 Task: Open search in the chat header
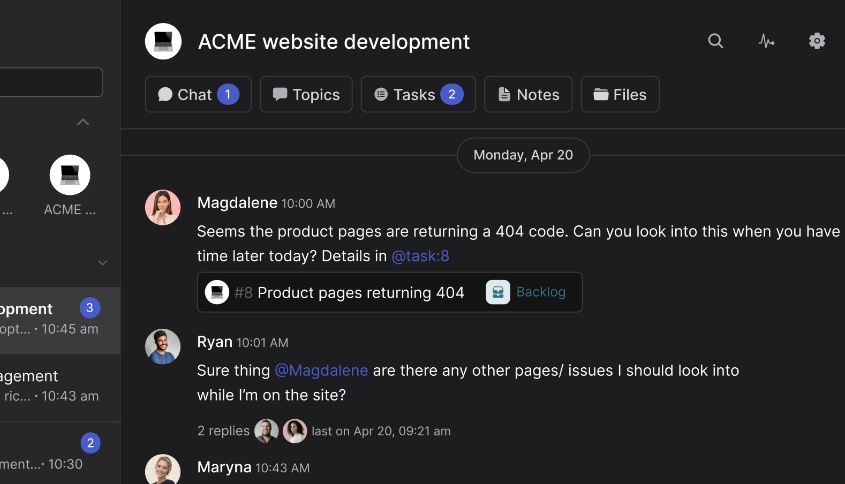(715, 41)
